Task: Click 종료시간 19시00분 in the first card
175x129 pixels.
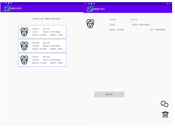Action: pyautogui.click(x=39, y=35)
